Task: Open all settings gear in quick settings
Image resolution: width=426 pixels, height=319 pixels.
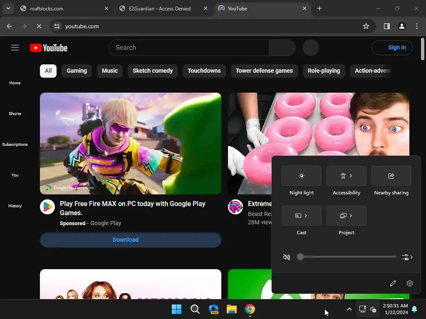Action: click(410, 283)
